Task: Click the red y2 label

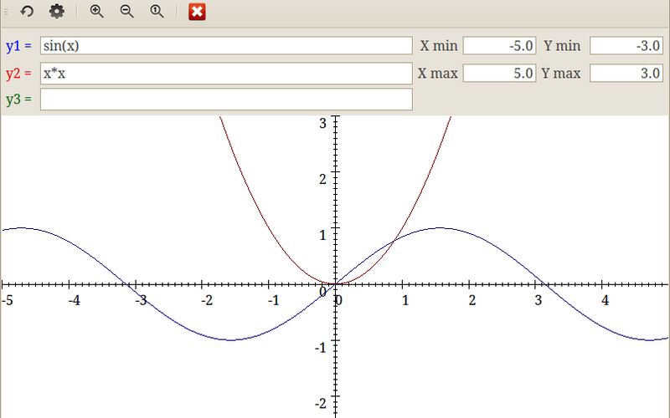Action: click(x=18, y=74)
